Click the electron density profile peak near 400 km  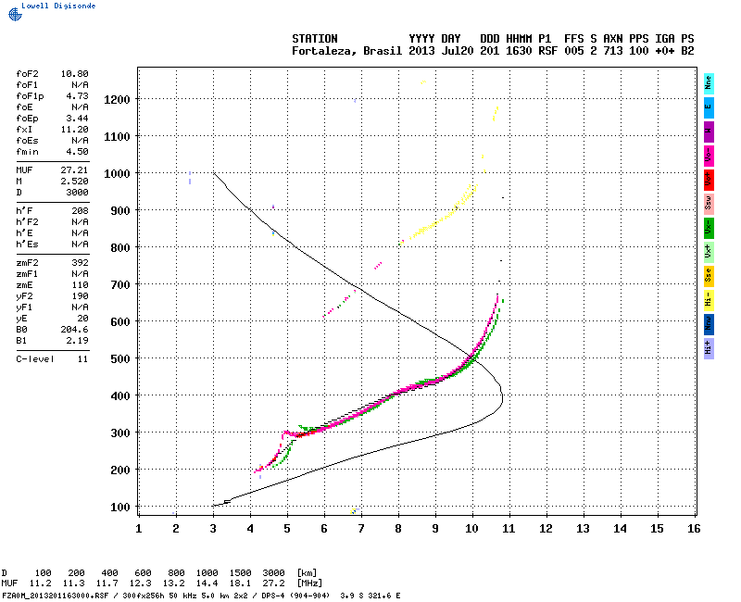(x=502, y=398)
